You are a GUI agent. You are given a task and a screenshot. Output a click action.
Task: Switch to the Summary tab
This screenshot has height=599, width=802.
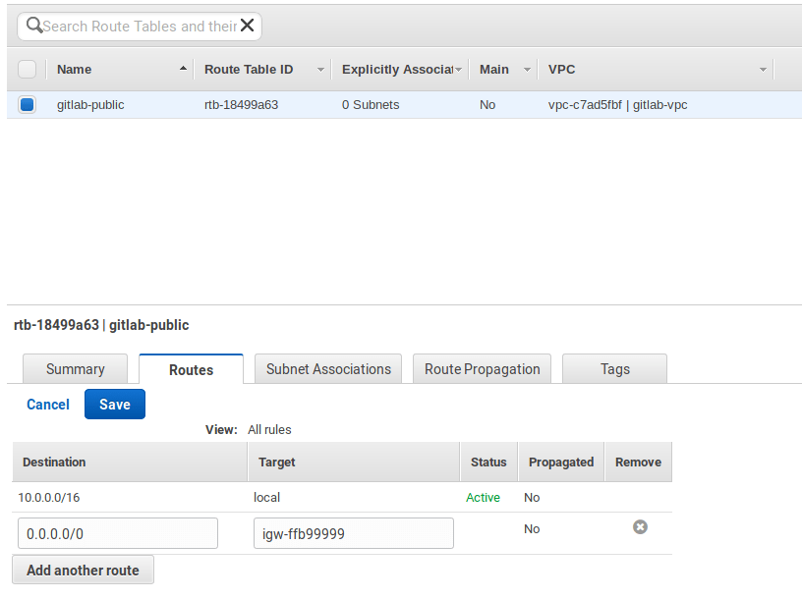pyautogui.click(x=75, y=369)
